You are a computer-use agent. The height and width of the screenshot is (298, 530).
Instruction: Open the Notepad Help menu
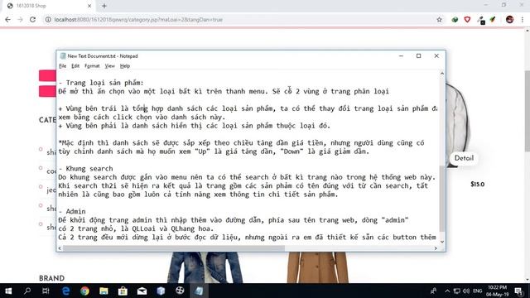click(125, 66)
